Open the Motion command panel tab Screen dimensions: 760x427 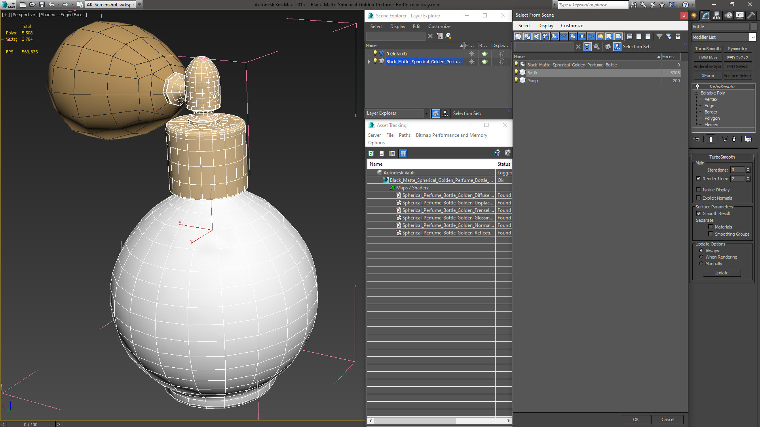click(728, 15)
